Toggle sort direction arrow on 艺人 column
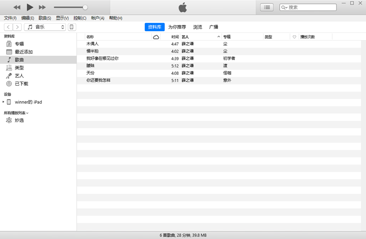The image size is (366, 239). tap(219, 37)
